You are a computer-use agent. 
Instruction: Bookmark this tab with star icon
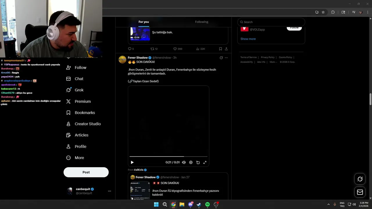323,12
